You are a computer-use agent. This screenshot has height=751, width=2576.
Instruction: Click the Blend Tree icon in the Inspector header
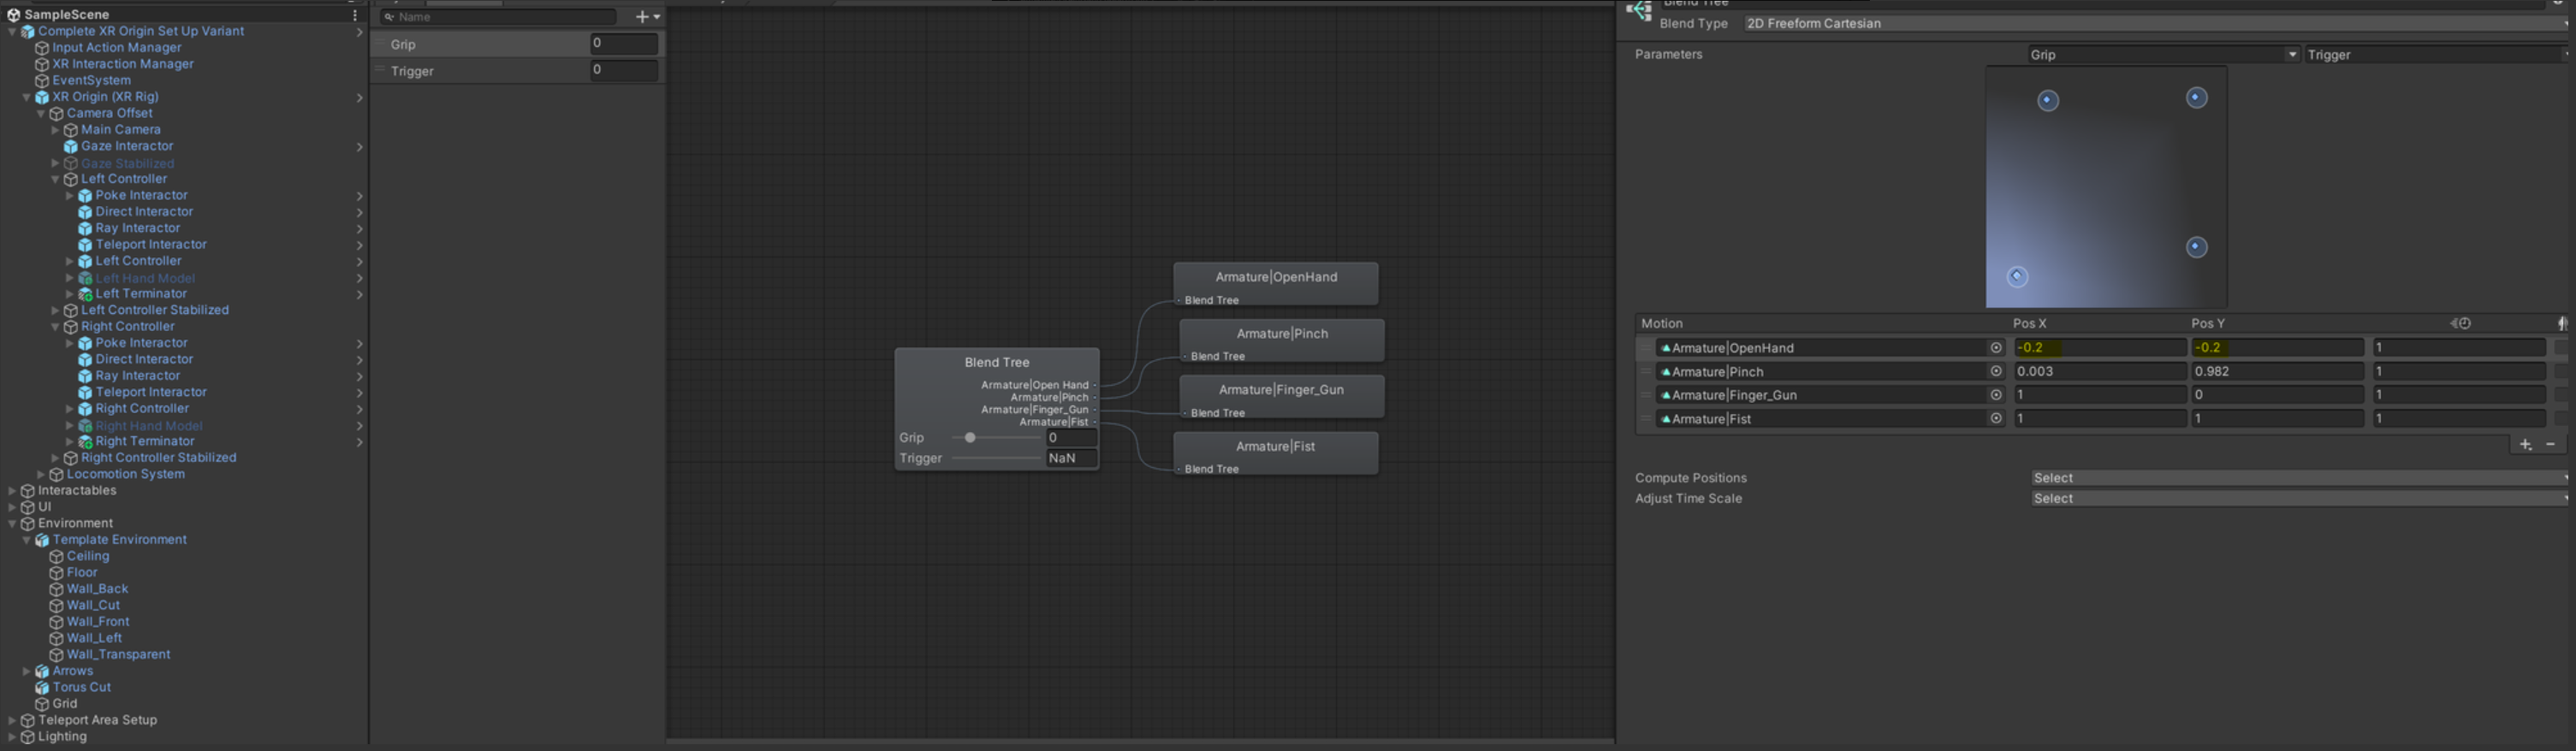coord(1638,12)
